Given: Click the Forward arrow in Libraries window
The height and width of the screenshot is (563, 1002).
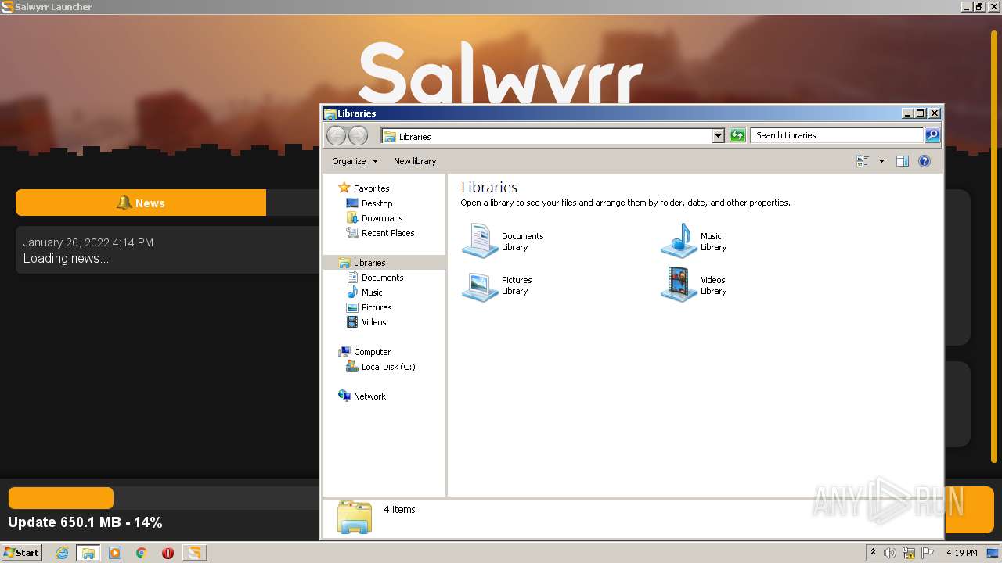Looking at the screenshot, I should [x=358, y=135].
